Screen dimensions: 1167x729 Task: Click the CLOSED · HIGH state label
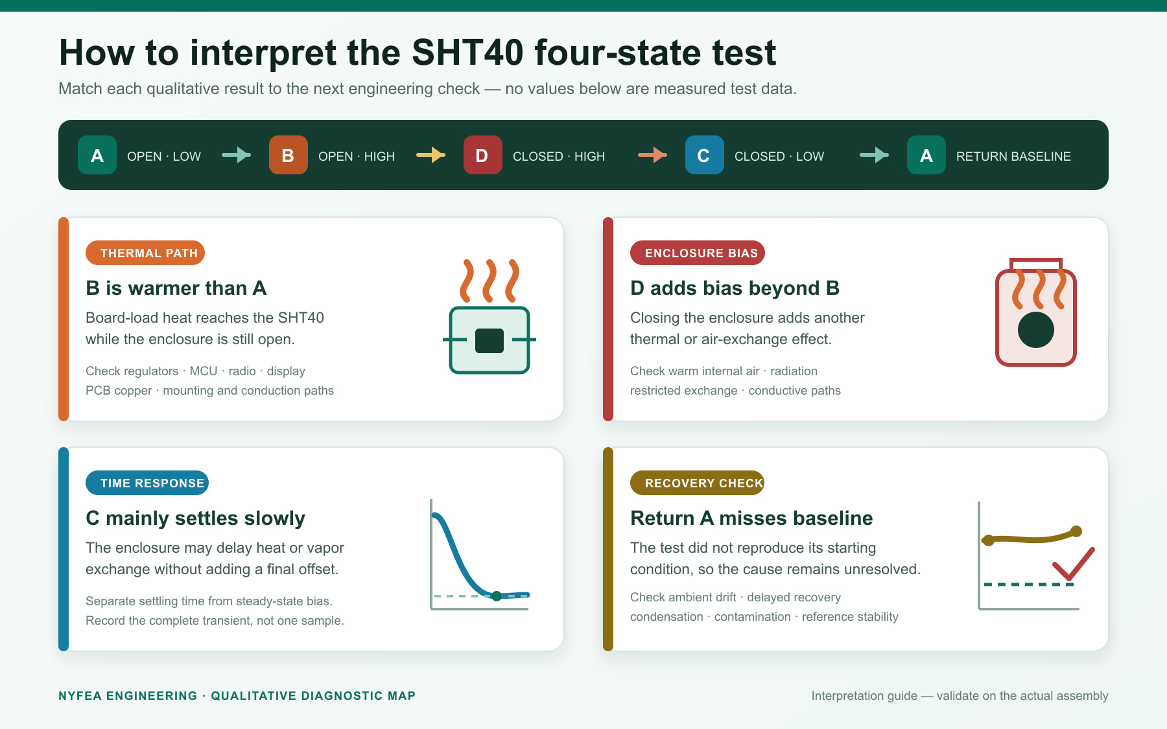559,156
